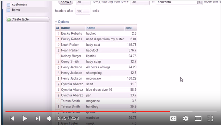Click the Create table button
This screenshot has width=221, height=125.
[x=28, y=19]
